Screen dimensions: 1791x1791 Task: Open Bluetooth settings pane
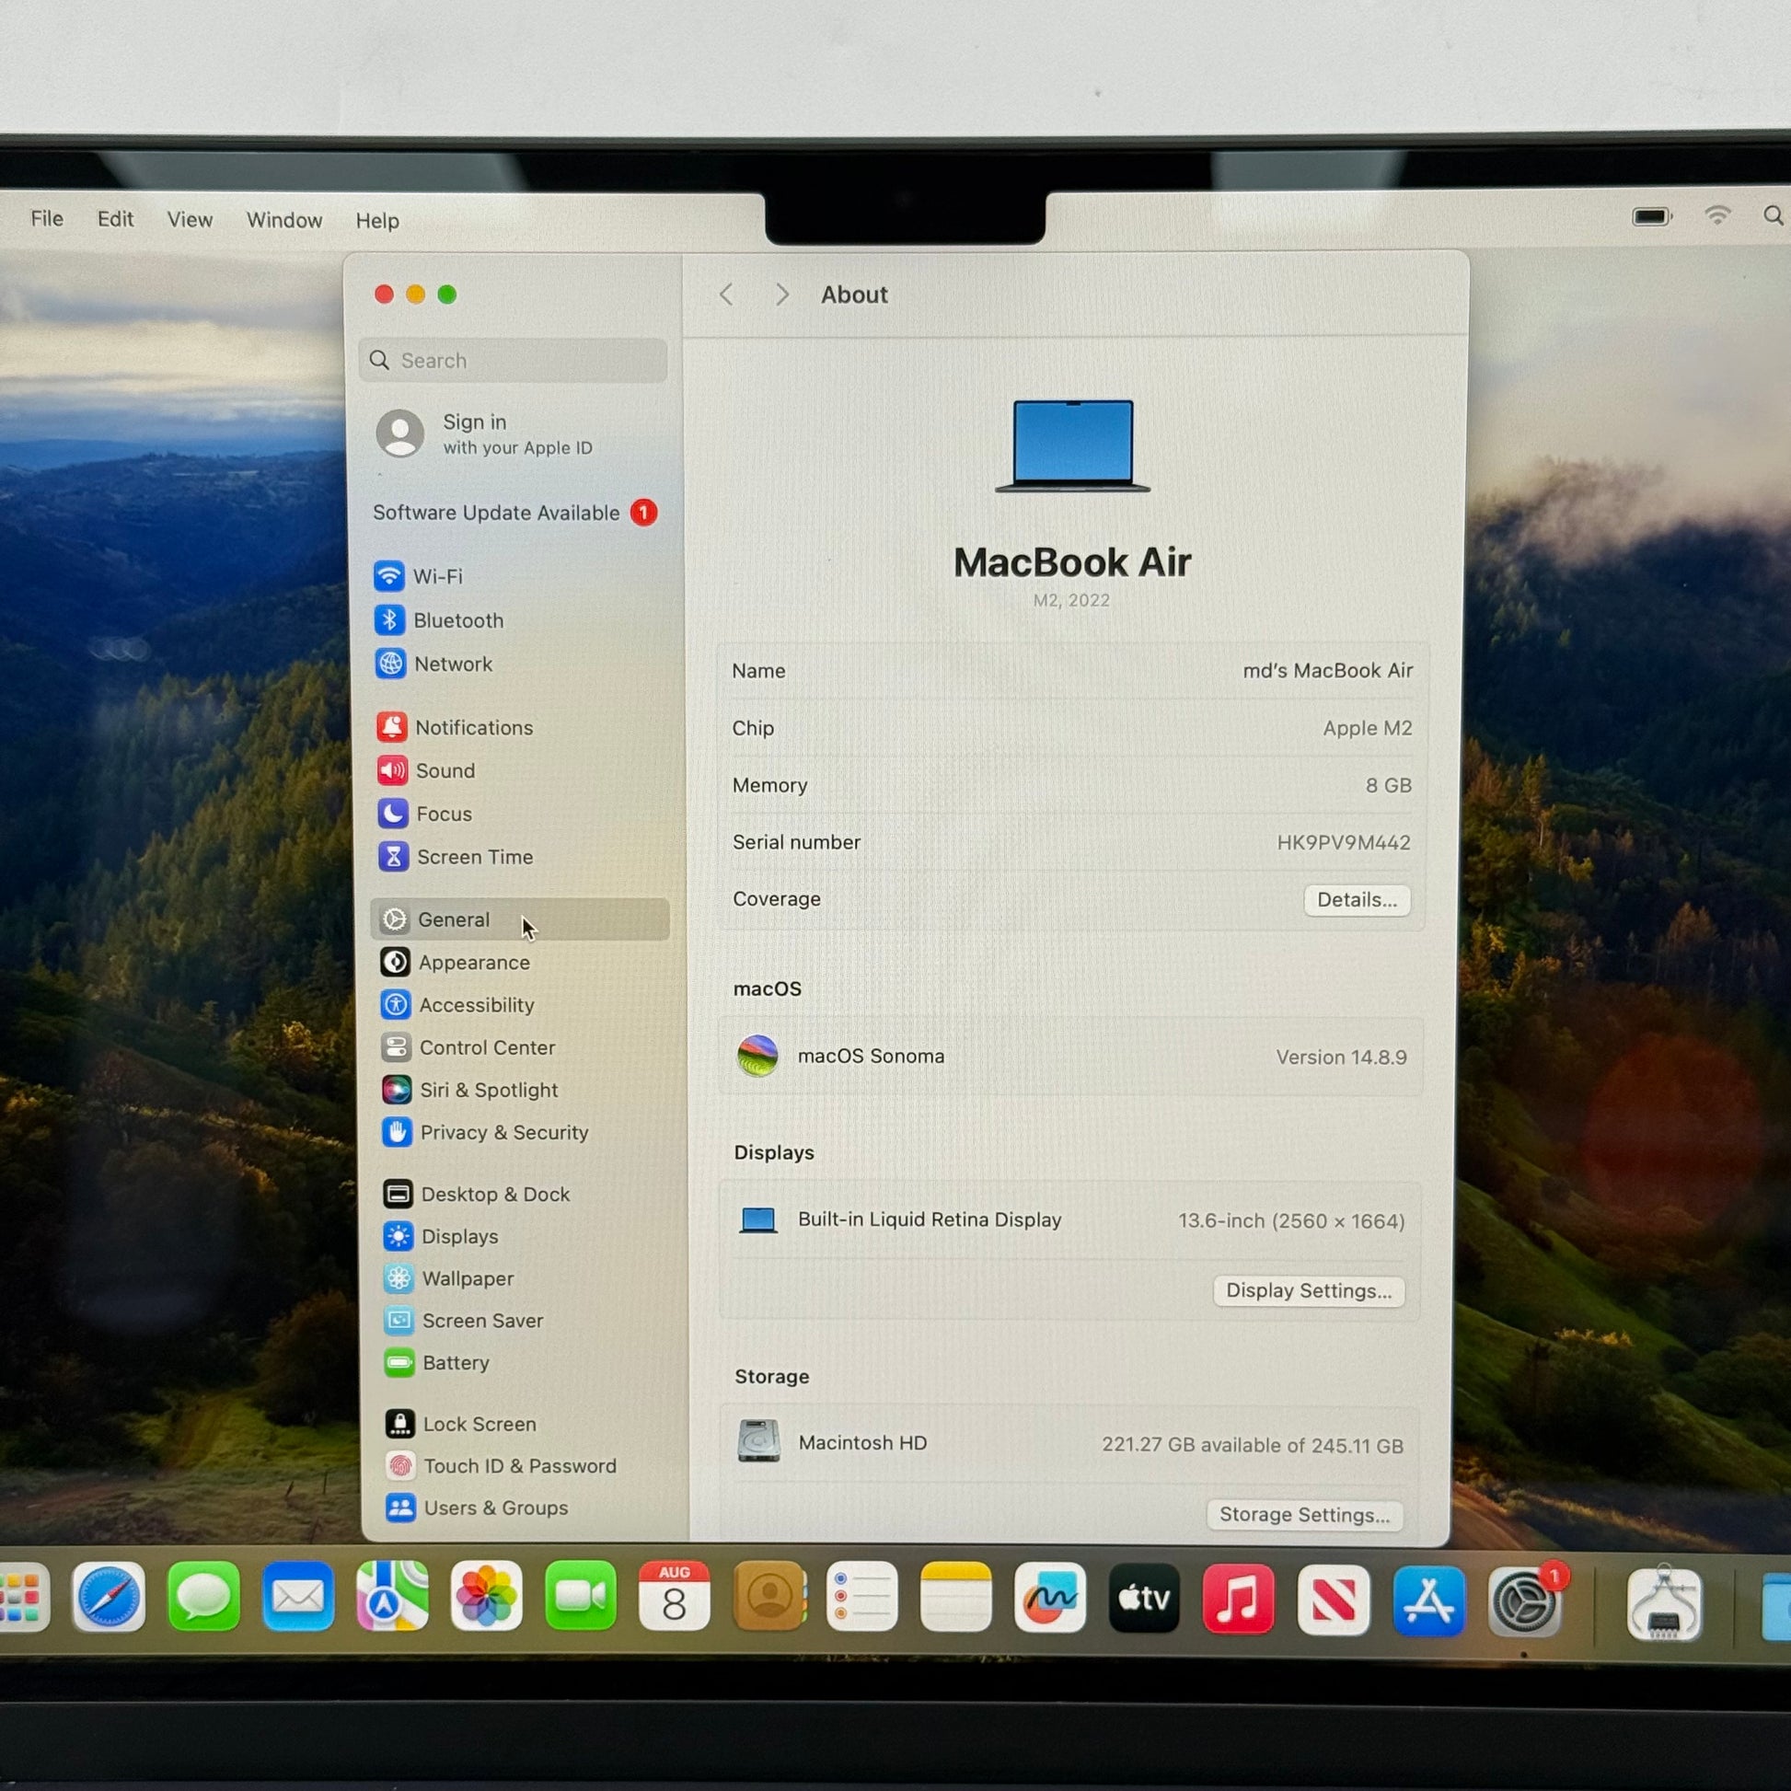[x=439, y=620]
